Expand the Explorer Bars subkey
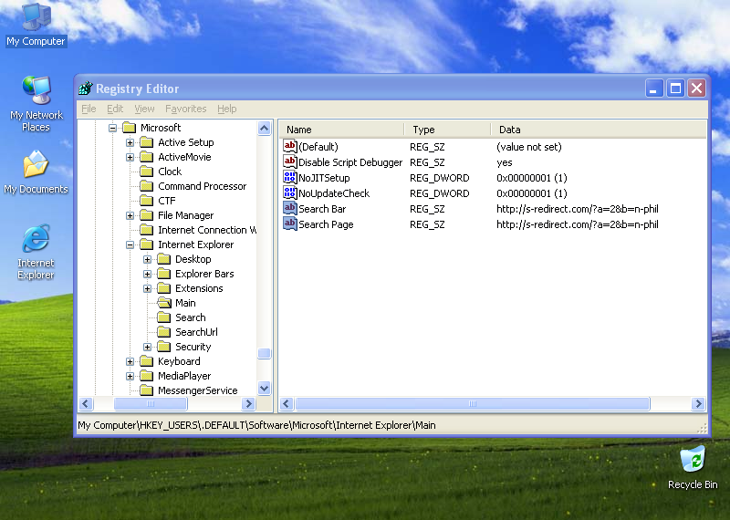The height and width of the screenshot is (520, 730). click(x=147, y=274)
